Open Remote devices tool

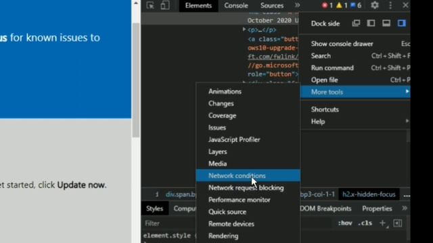[x=248, y=224]
